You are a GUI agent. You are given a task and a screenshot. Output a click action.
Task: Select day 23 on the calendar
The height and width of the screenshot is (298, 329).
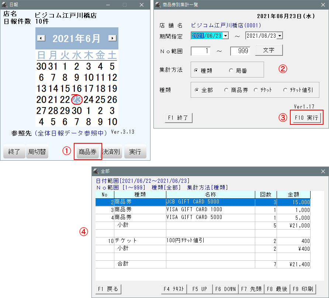pos(77,99)
